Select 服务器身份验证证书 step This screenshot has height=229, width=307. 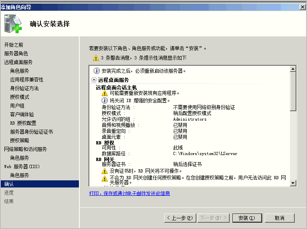31,132
